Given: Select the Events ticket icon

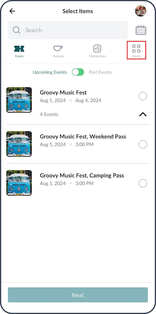Looking at the screenshot, I should [19, 49].
